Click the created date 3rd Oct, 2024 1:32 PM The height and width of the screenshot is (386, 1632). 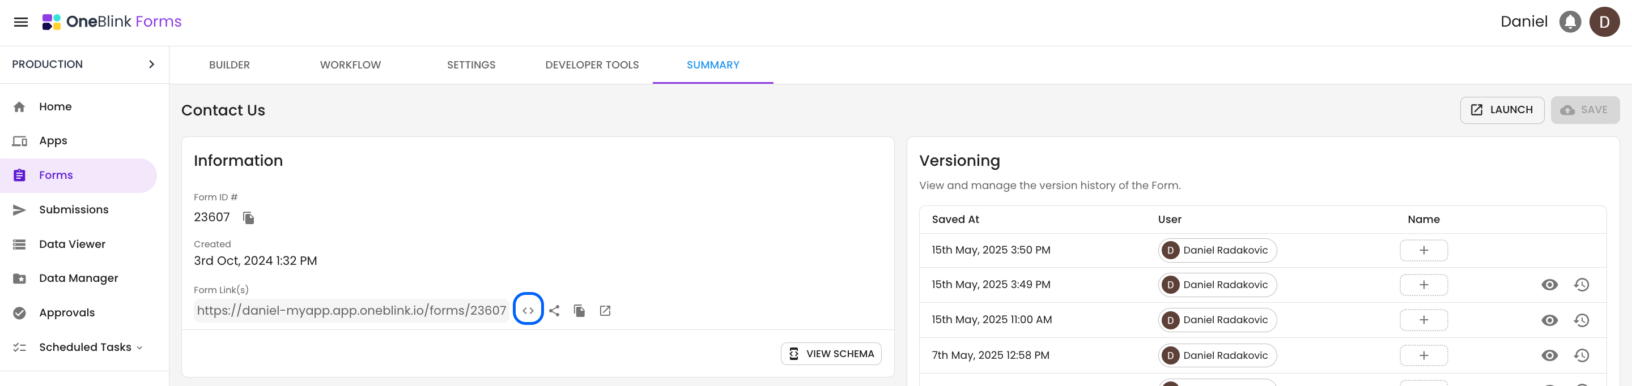(x=256, y=261)
